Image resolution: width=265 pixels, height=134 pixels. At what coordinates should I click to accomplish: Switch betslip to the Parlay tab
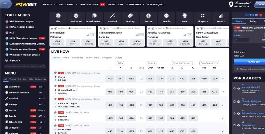coord(253,21)
